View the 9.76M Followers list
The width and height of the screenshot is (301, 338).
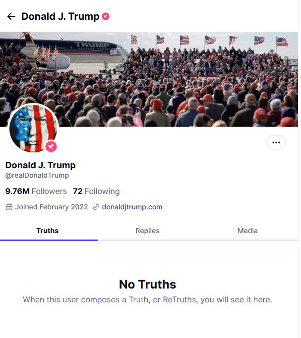tap(36, 191)
